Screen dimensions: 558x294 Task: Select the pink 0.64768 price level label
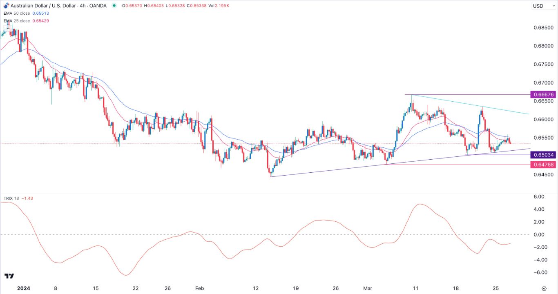(x=544, y=165)
